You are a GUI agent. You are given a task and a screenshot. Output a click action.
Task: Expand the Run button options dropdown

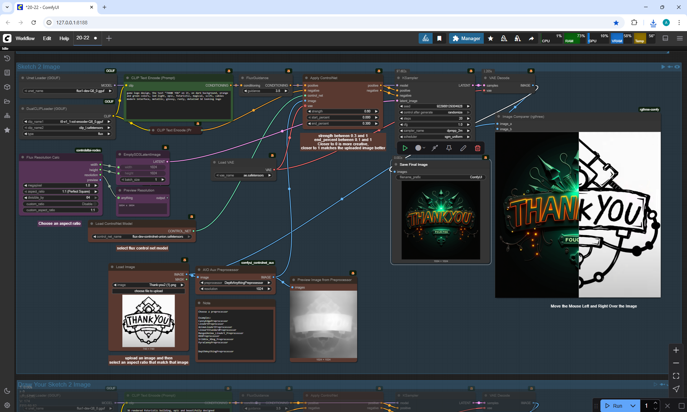[x=633, y=406]
